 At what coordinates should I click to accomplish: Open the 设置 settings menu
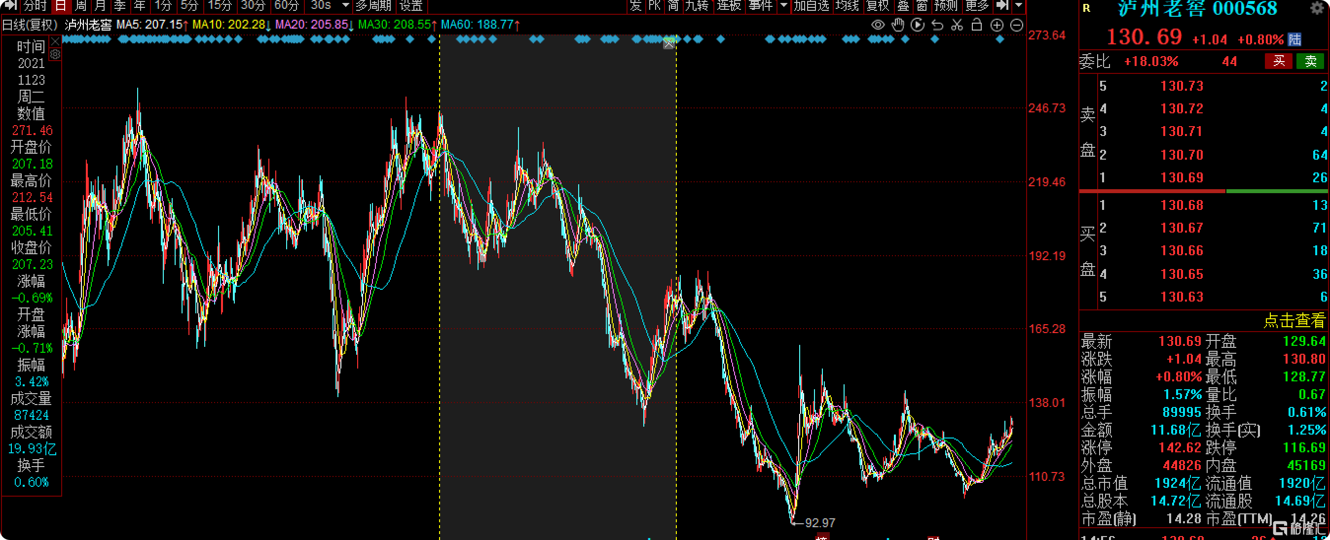(411, 6)
